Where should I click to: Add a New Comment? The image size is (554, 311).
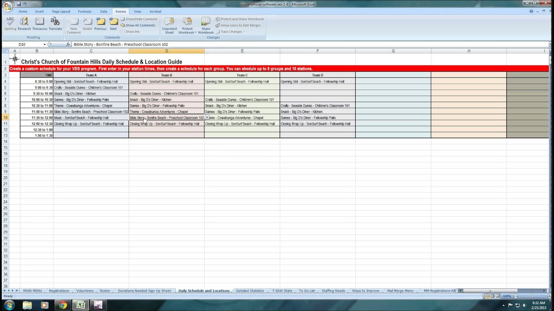tap(74, 25)
